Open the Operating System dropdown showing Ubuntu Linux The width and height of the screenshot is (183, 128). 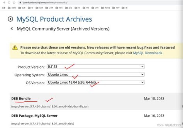(96, 74)
